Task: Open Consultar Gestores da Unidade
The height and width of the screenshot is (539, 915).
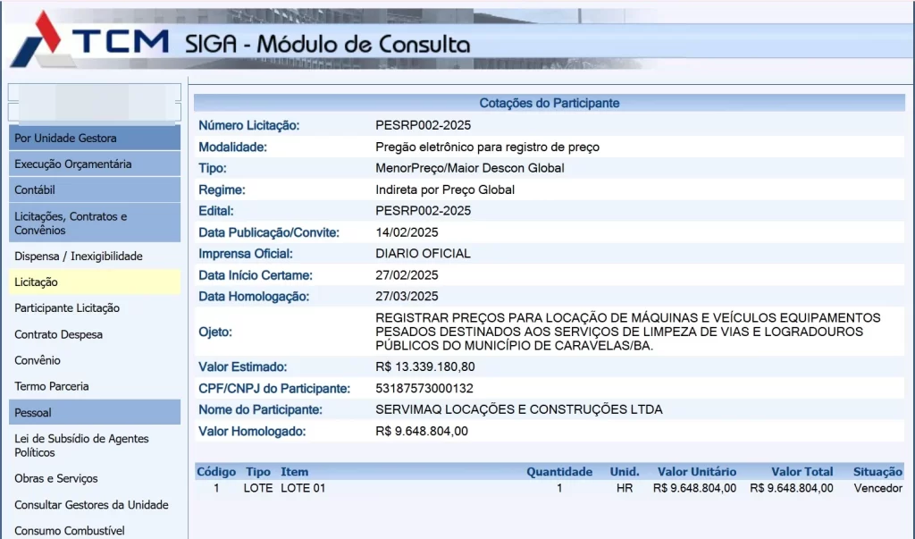Action: click(91, 505)
